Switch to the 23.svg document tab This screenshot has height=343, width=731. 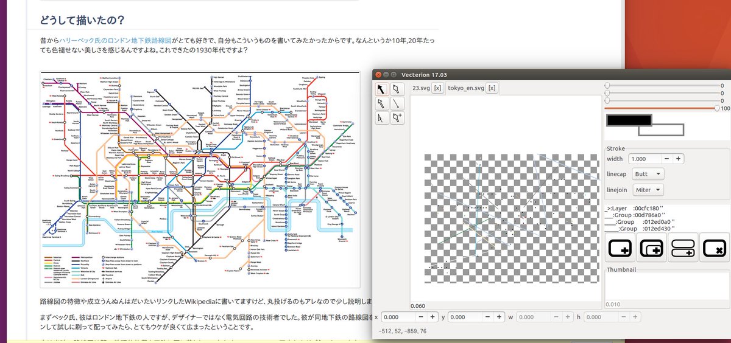tap(422, 88)
